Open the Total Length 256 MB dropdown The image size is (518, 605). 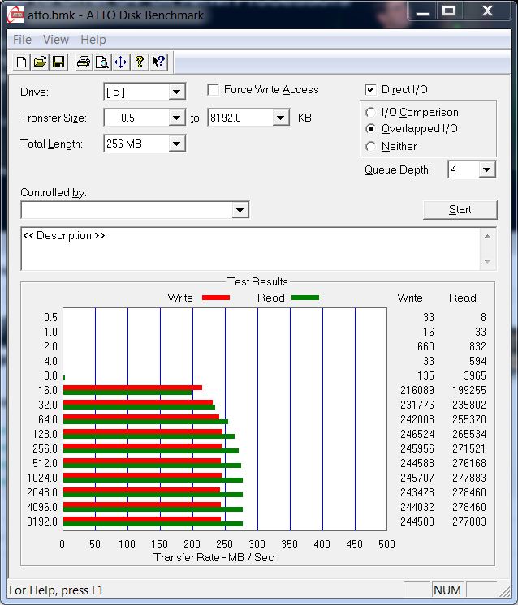tap(176, 144)
